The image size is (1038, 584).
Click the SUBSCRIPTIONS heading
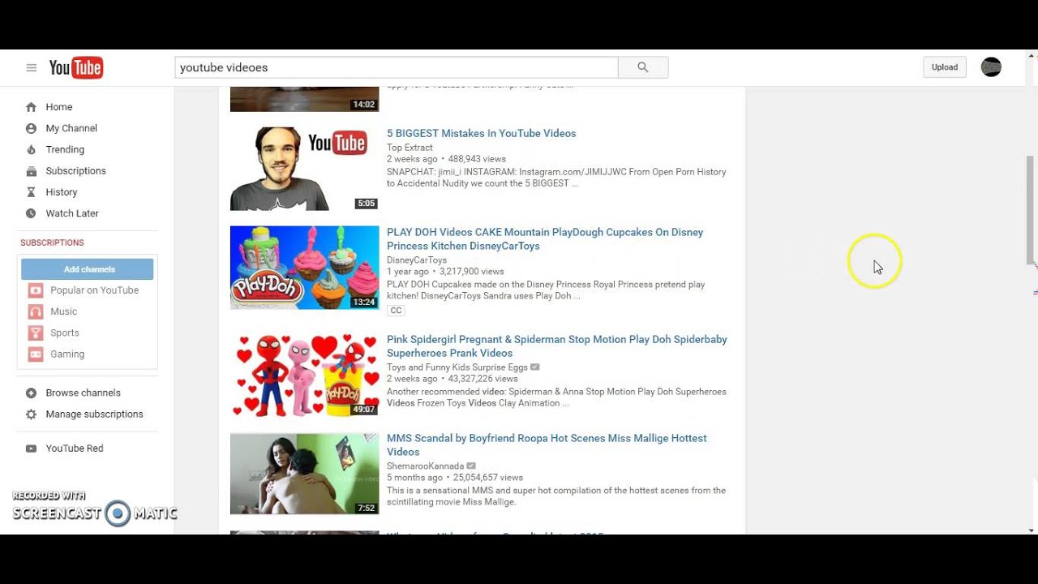click(52, 243)
